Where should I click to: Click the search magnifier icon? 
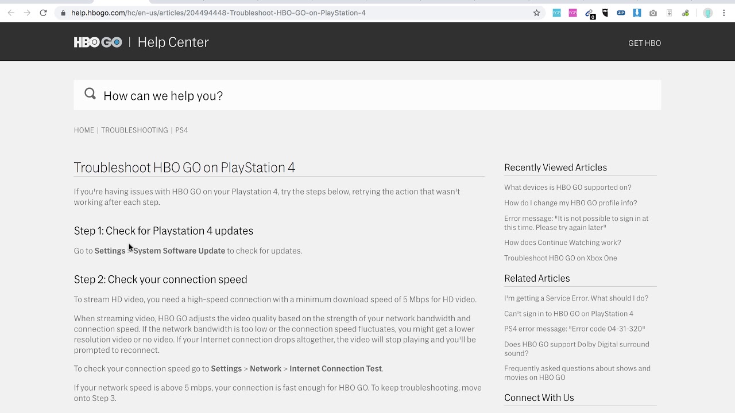click(x=90, y=93)
